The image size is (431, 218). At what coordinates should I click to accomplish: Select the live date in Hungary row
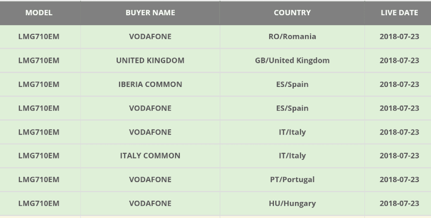pyautogui.click(x=400, y=203)
